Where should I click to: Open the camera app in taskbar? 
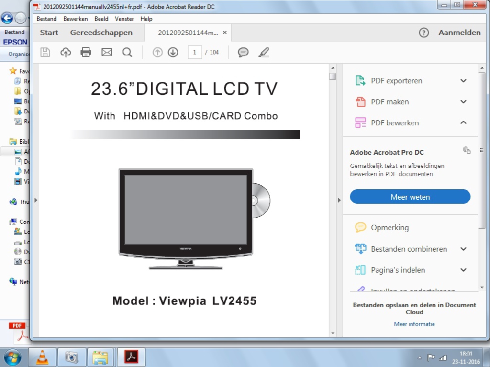(x=72, y=357)
